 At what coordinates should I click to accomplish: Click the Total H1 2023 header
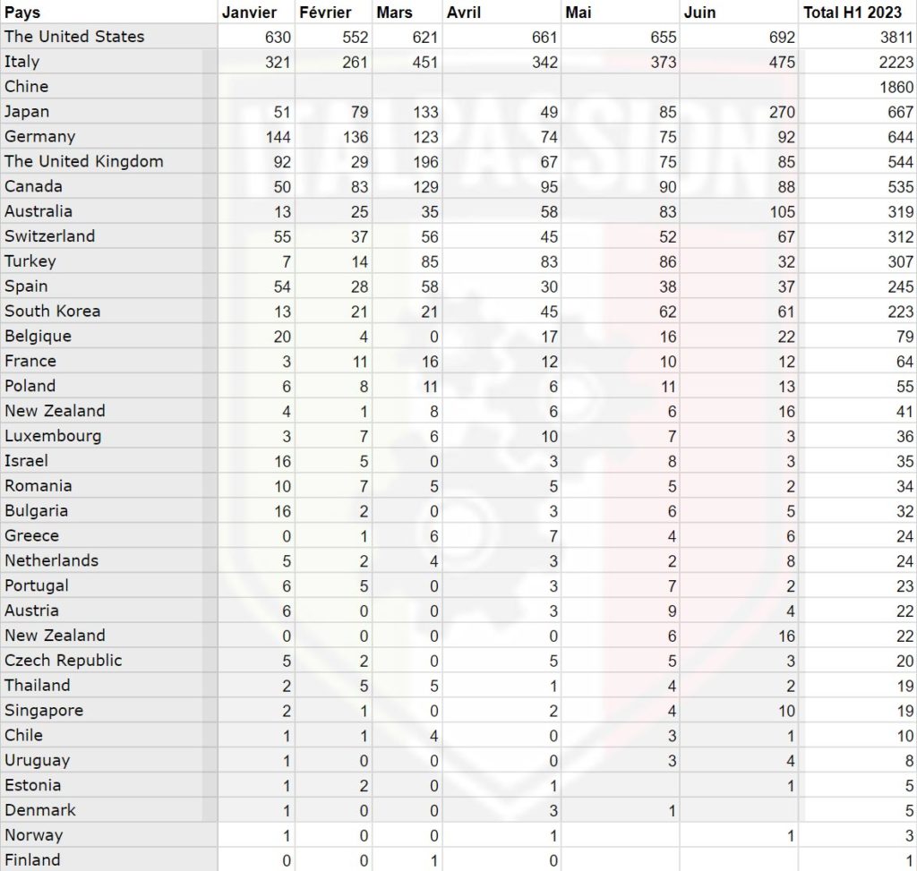click(x=852, y=13)
